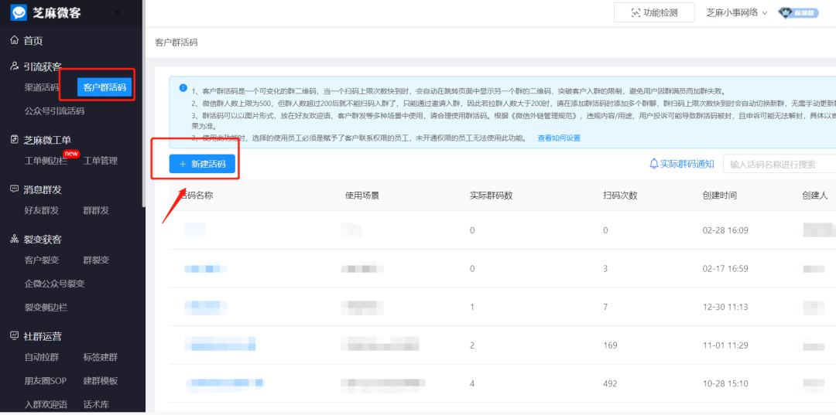Viewport: 836px width, 415px height.
Task: Click the 11-01 11:29 creation time
Action: [725, 345]
